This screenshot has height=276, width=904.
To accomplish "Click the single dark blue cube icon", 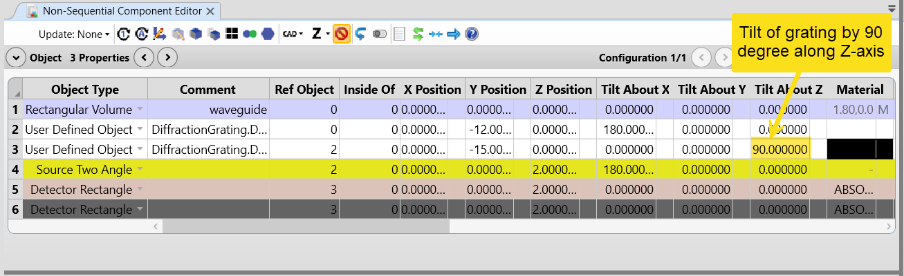I will pos(196,34).
